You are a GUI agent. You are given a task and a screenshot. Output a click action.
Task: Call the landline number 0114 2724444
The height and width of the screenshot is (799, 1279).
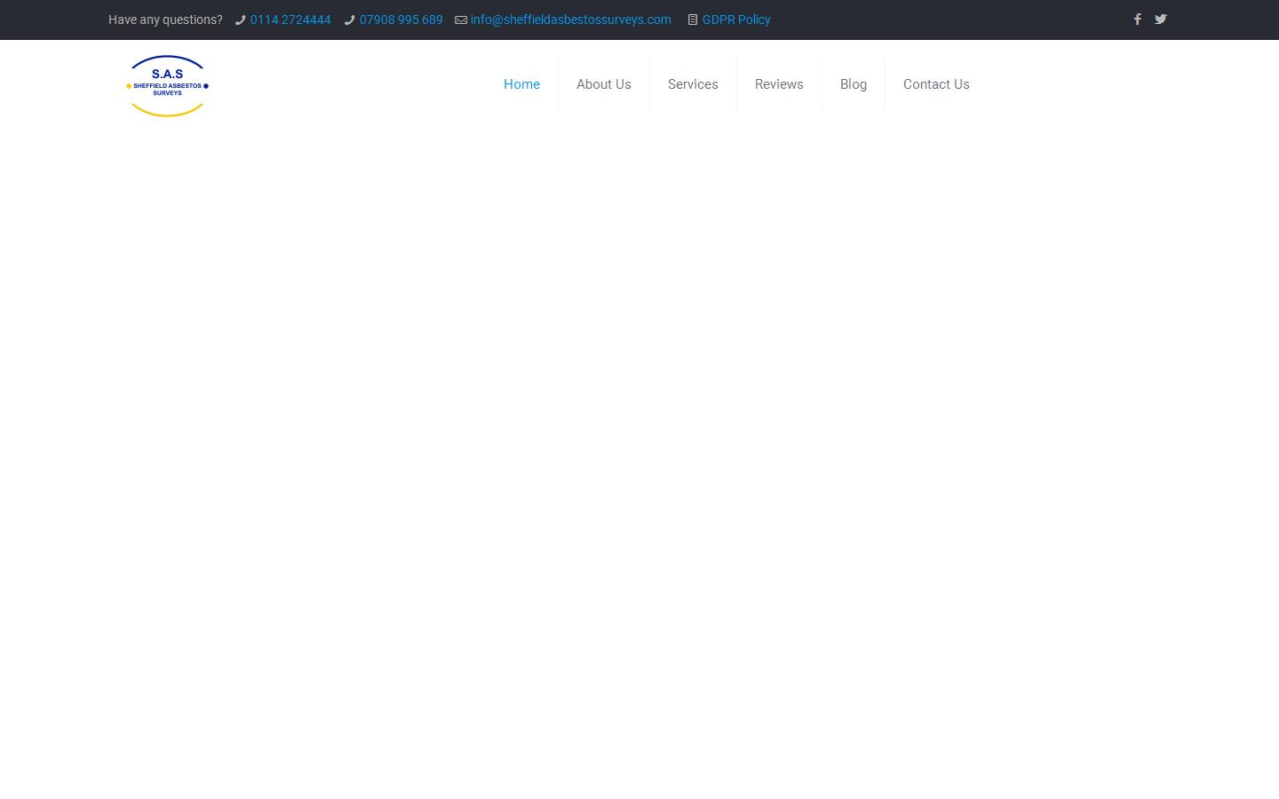(290, 20)
